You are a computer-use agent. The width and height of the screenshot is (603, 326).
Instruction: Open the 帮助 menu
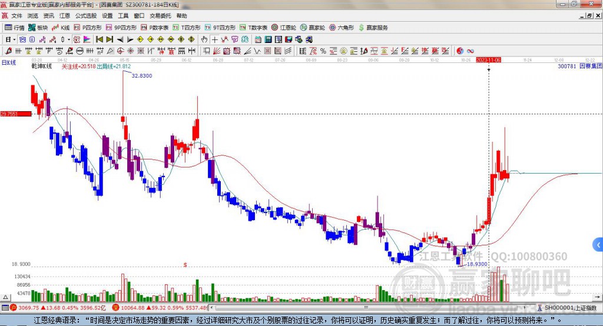[x=181, y=16]
